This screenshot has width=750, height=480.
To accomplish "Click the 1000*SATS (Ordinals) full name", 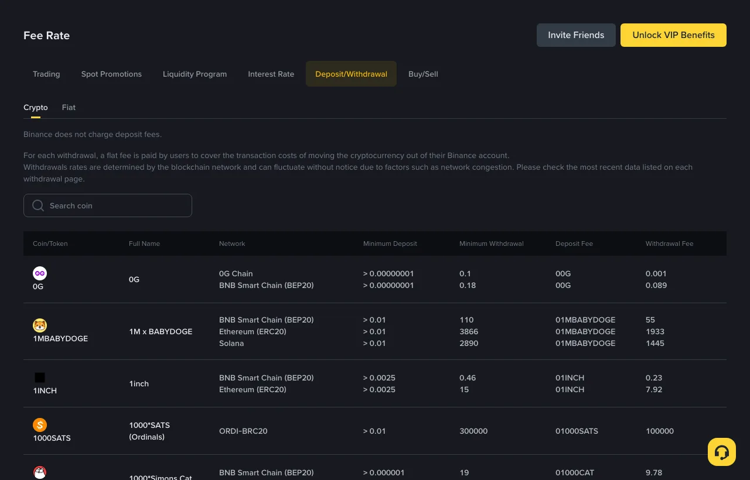I will point(149,431).
